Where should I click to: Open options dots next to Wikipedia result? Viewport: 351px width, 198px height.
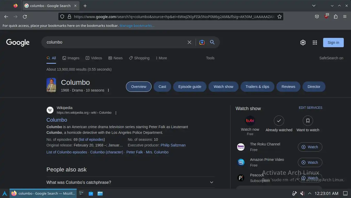click(116, 113)
